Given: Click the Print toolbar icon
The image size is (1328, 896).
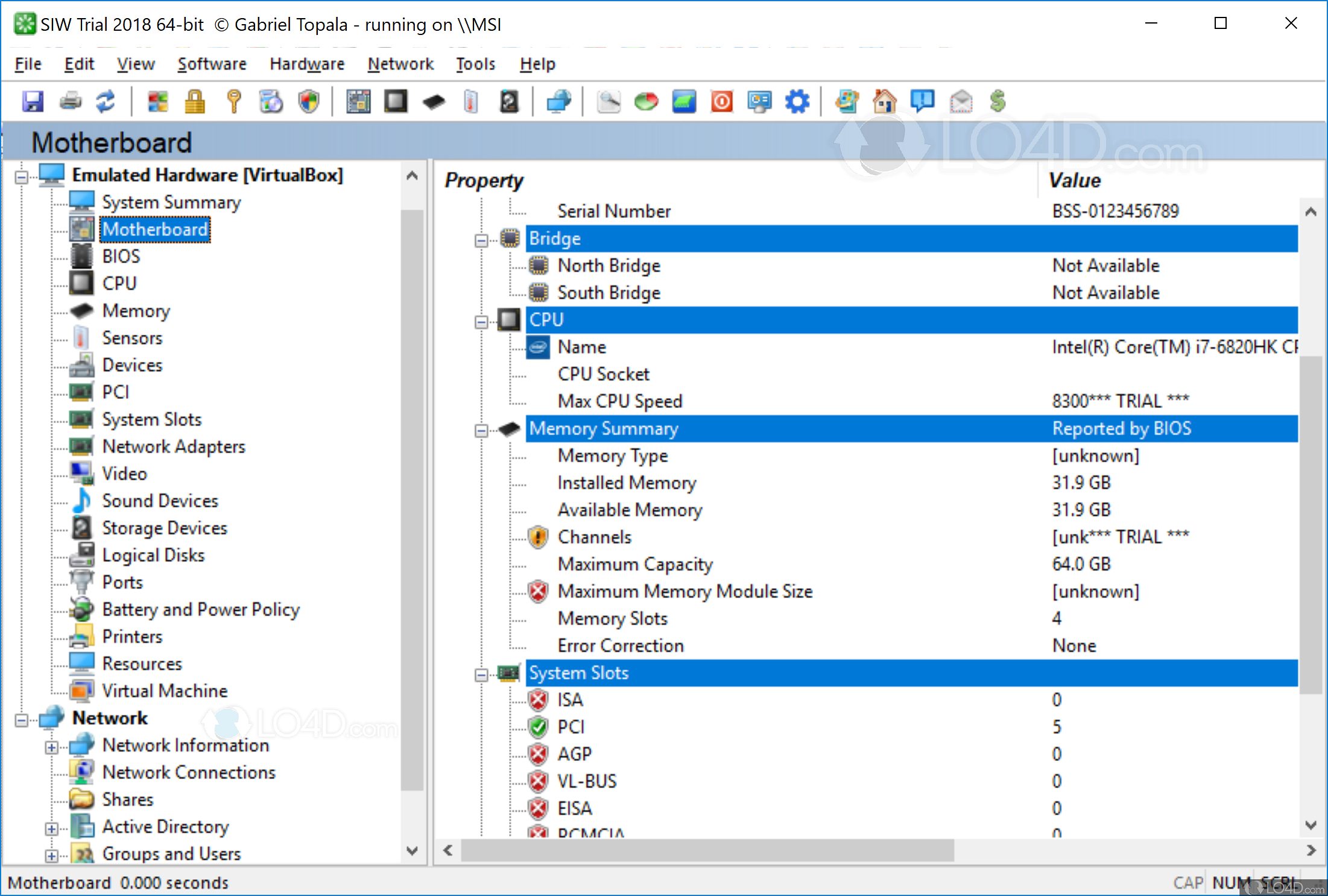Looking at the screenshot, I should click(x=71, y=101).
